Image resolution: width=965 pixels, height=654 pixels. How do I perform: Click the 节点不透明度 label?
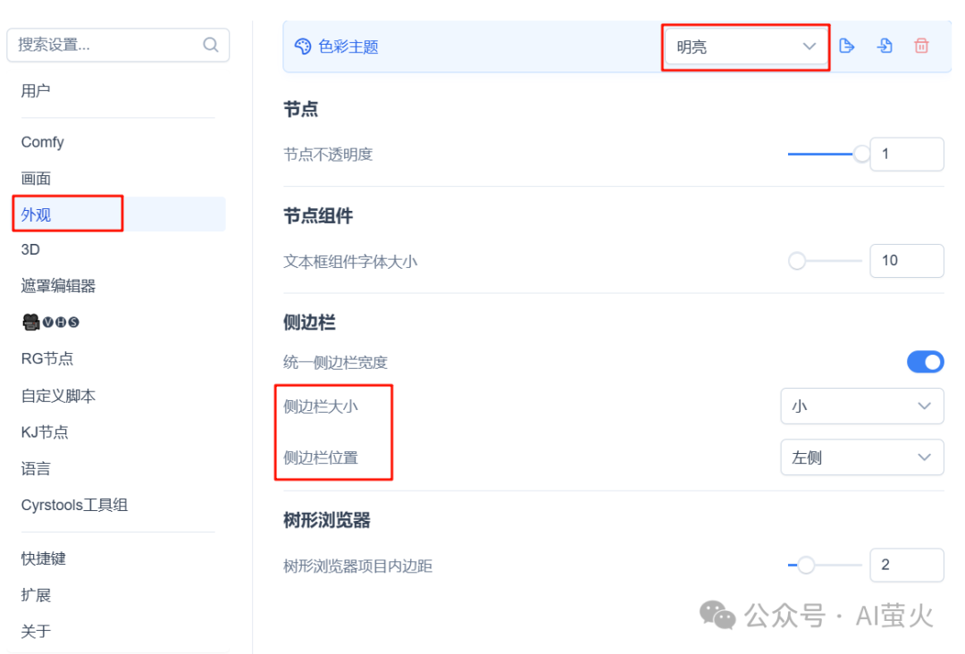click(328, 155)
